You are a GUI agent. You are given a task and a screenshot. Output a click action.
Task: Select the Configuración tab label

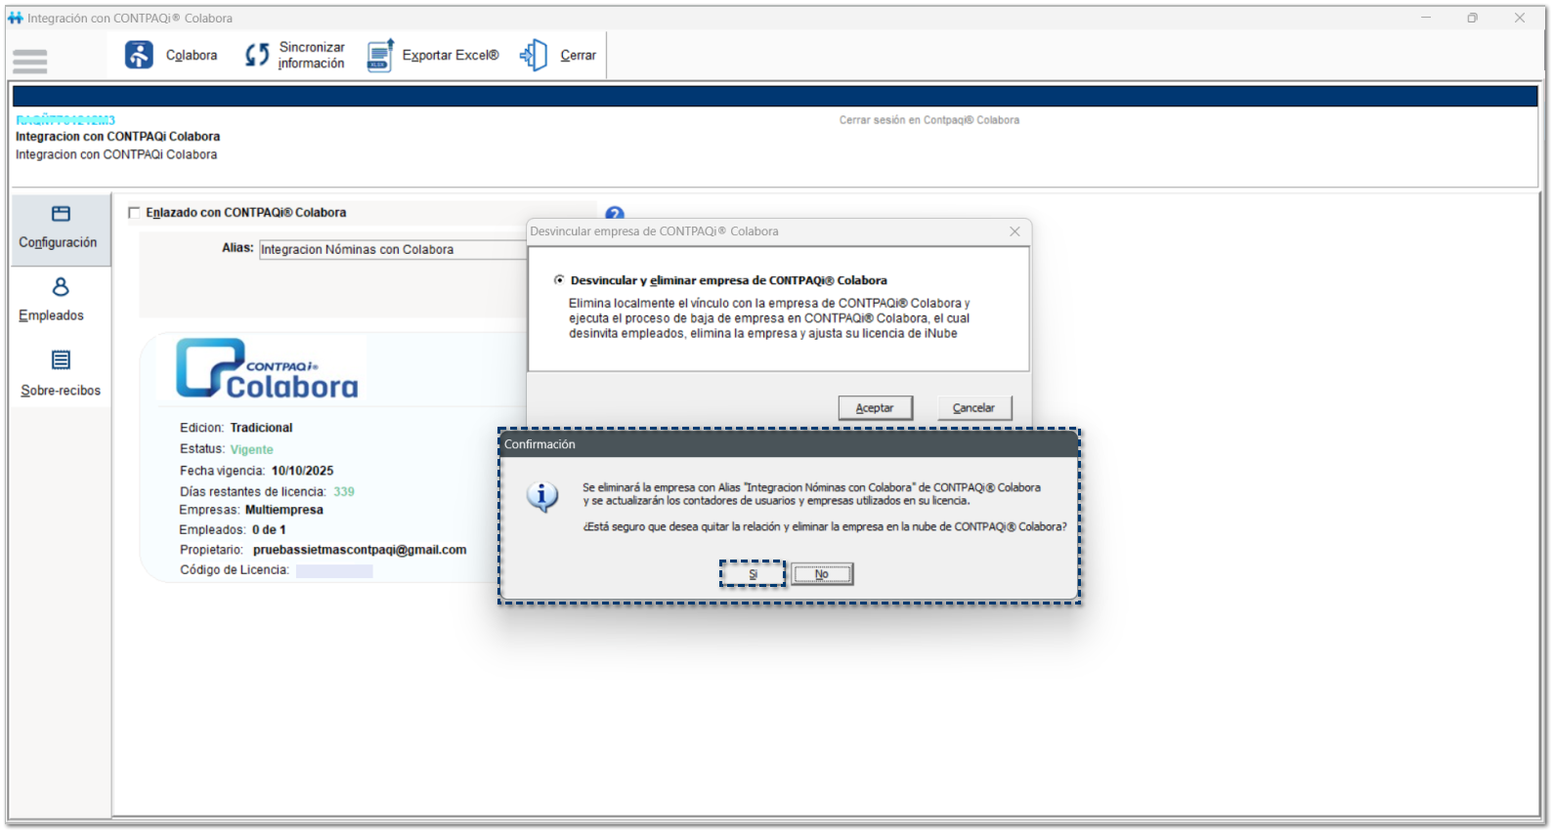click(x=58, y=242)
